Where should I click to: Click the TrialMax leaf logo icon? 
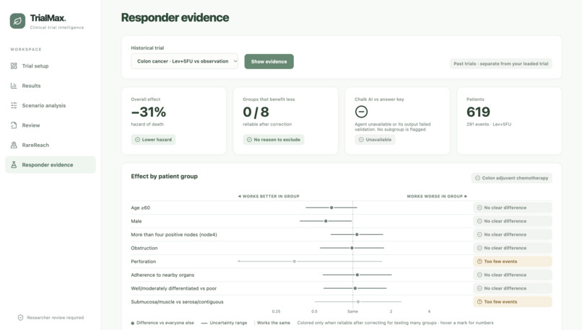[x=17, y=21]
